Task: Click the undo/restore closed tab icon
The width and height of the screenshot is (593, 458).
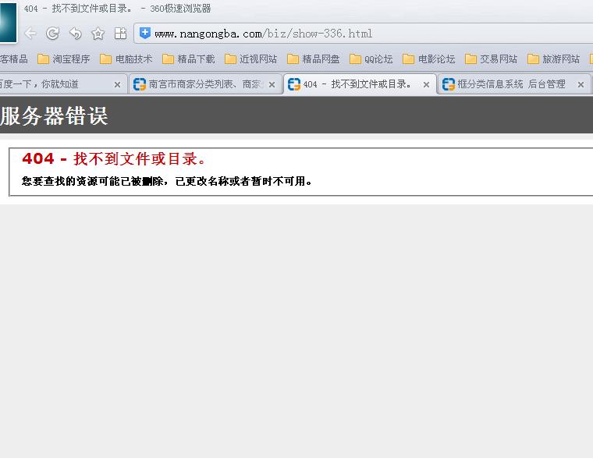Action: point(76,34)
